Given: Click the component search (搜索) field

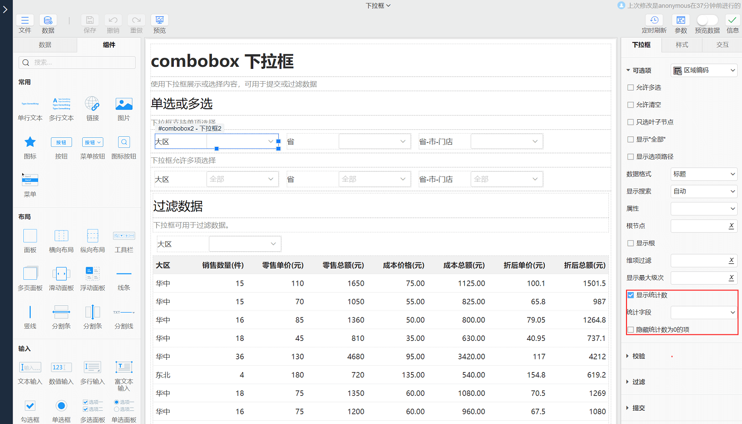Looking at the screenshot, I should [77, 63].
